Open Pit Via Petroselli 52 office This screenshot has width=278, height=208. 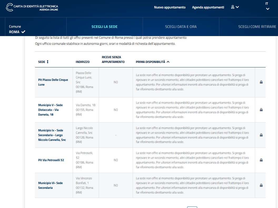point(51,160)
